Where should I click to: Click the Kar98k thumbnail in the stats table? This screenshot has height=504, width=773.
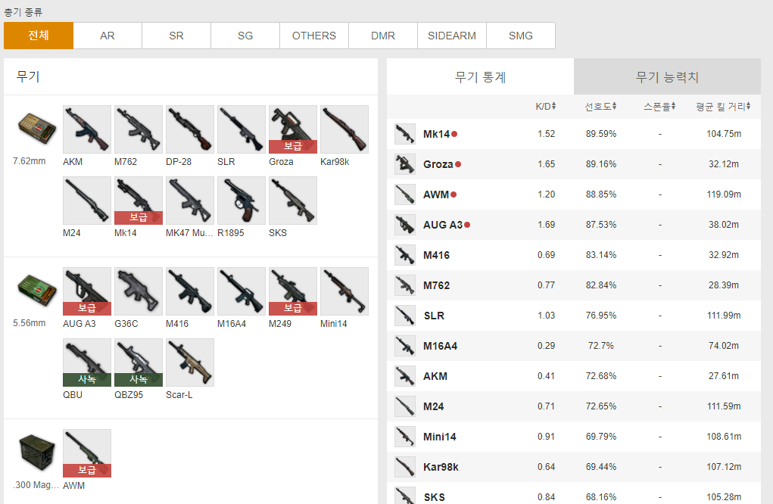pyautogui.click(x=405, y=467)
